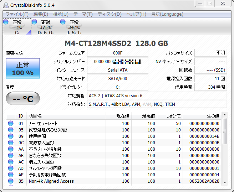Click the NV キャッシュサイズ ---- field
The height and width of the screenshot is (192, 234).
[x=210, y=61]
